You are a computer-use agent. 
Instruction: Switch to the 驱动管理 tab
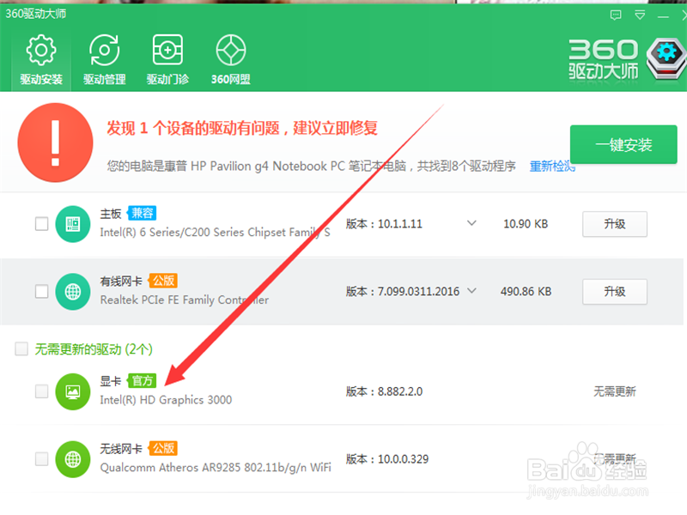104,60
